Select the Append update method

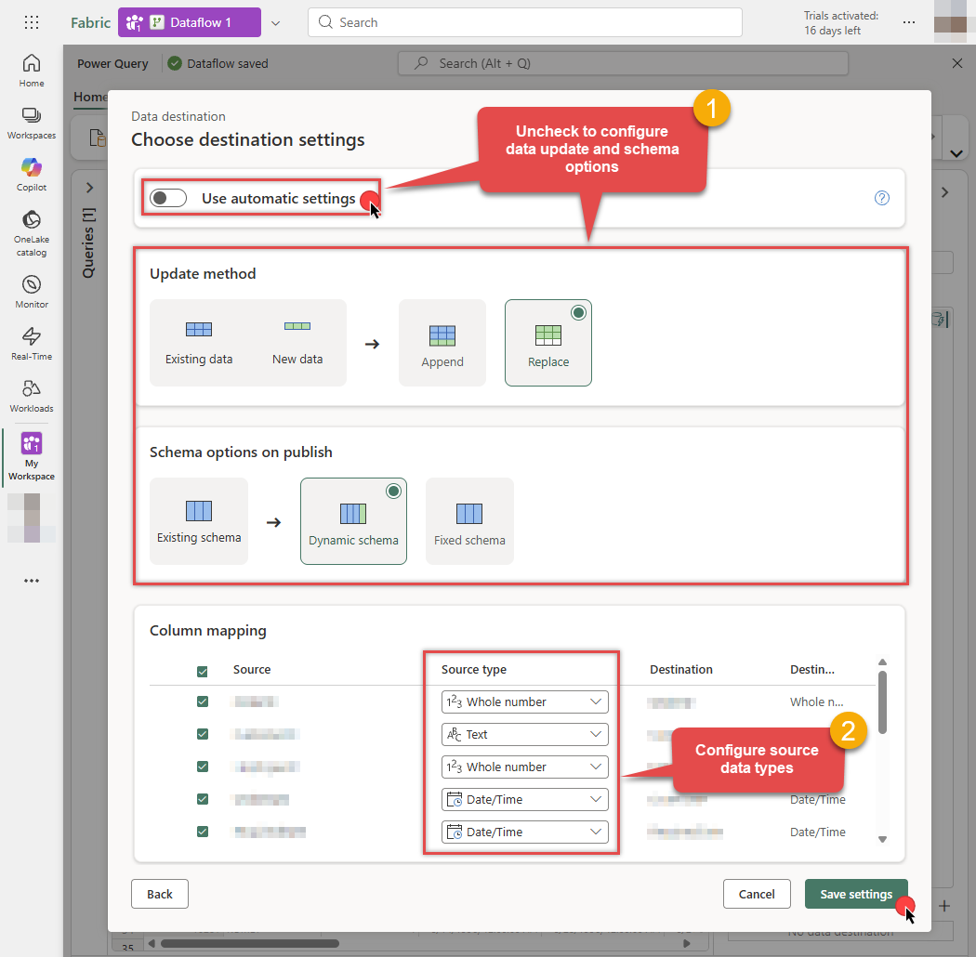(442, 342)
